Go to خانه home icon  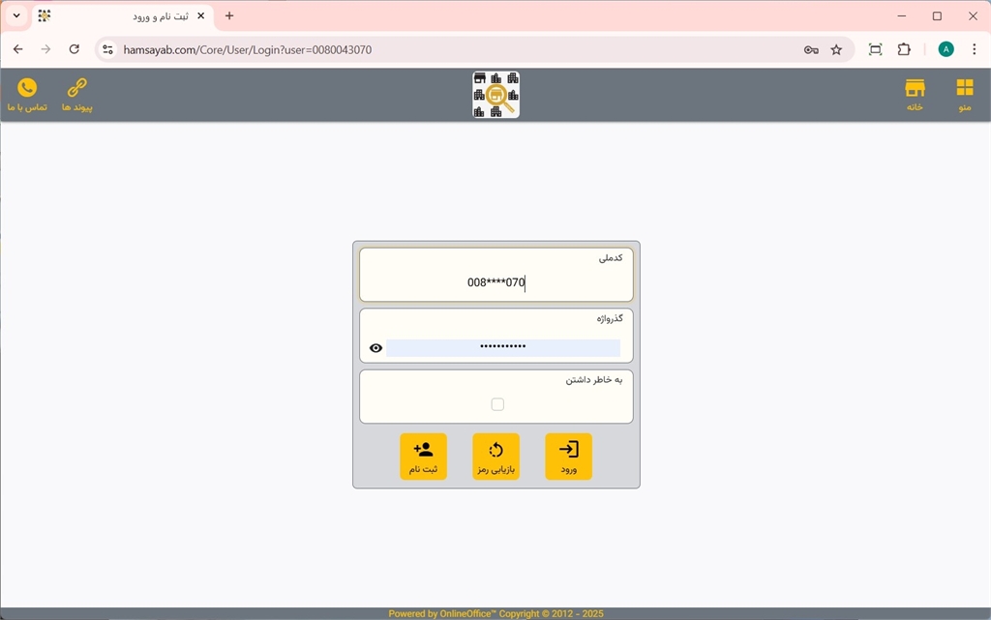(x=915, y=95)
